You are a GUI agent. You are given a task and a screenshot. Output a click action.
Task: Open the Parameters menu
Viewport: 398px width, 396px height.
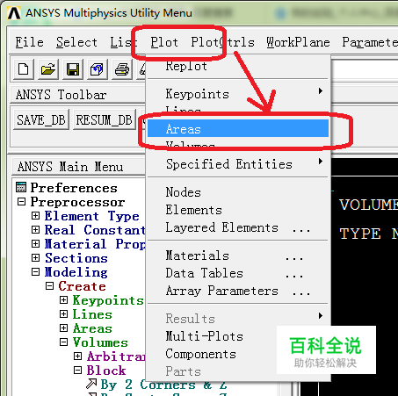point(370,42)
